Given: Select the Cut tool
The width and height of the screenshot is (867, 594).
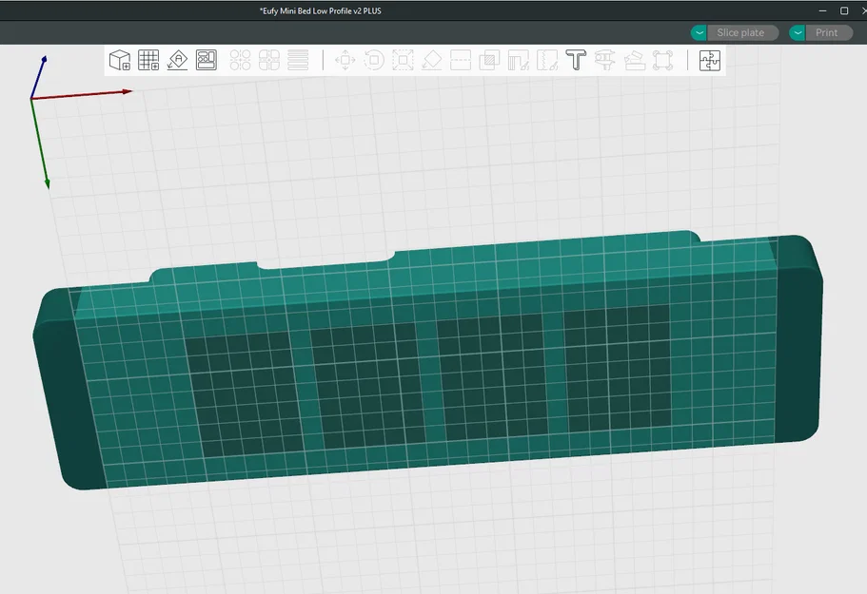Looking at the screenshot, I should tap(461, 60).
